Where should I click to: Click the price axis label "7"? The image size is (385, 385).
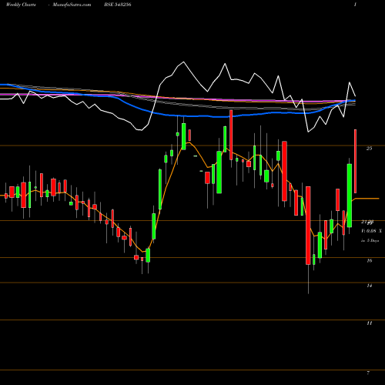pos(368,373)
